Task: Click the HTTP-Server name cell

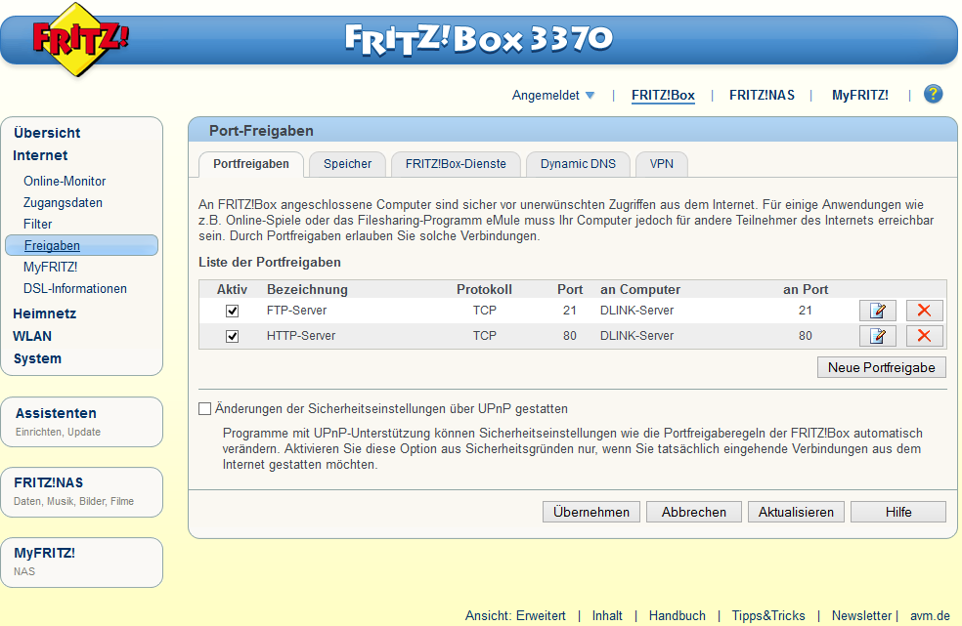Action: tap(301, 335)
